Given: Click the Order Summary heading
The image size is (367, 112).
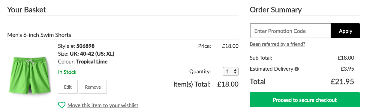Looking at the screenshot, I should coord(276,10).
